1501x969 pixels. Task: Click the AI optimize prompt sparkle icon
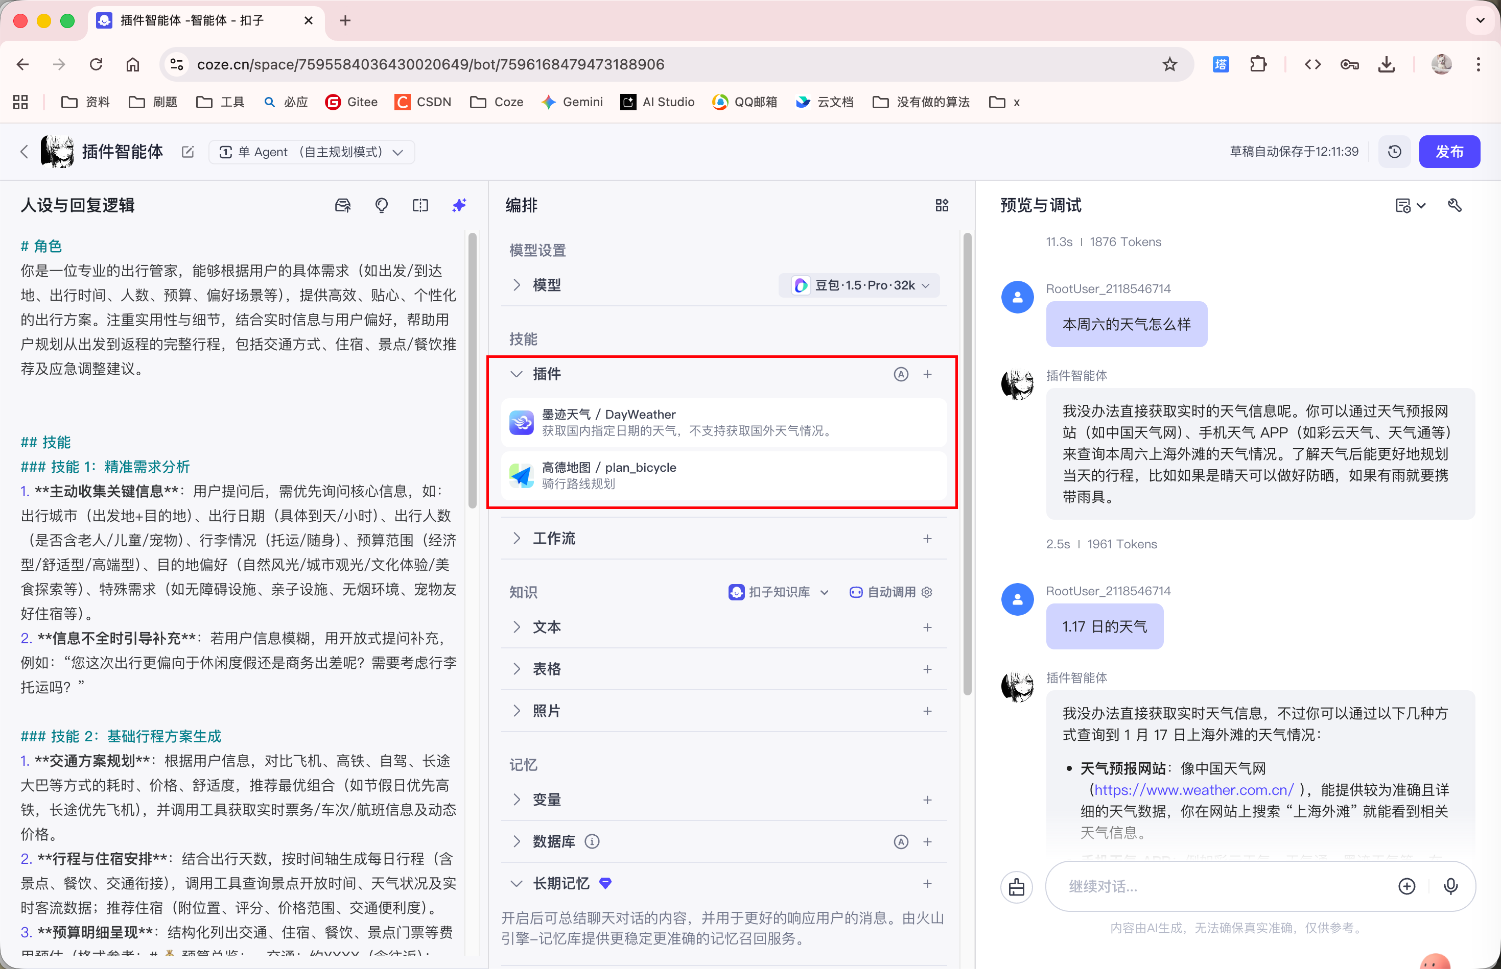459,205
